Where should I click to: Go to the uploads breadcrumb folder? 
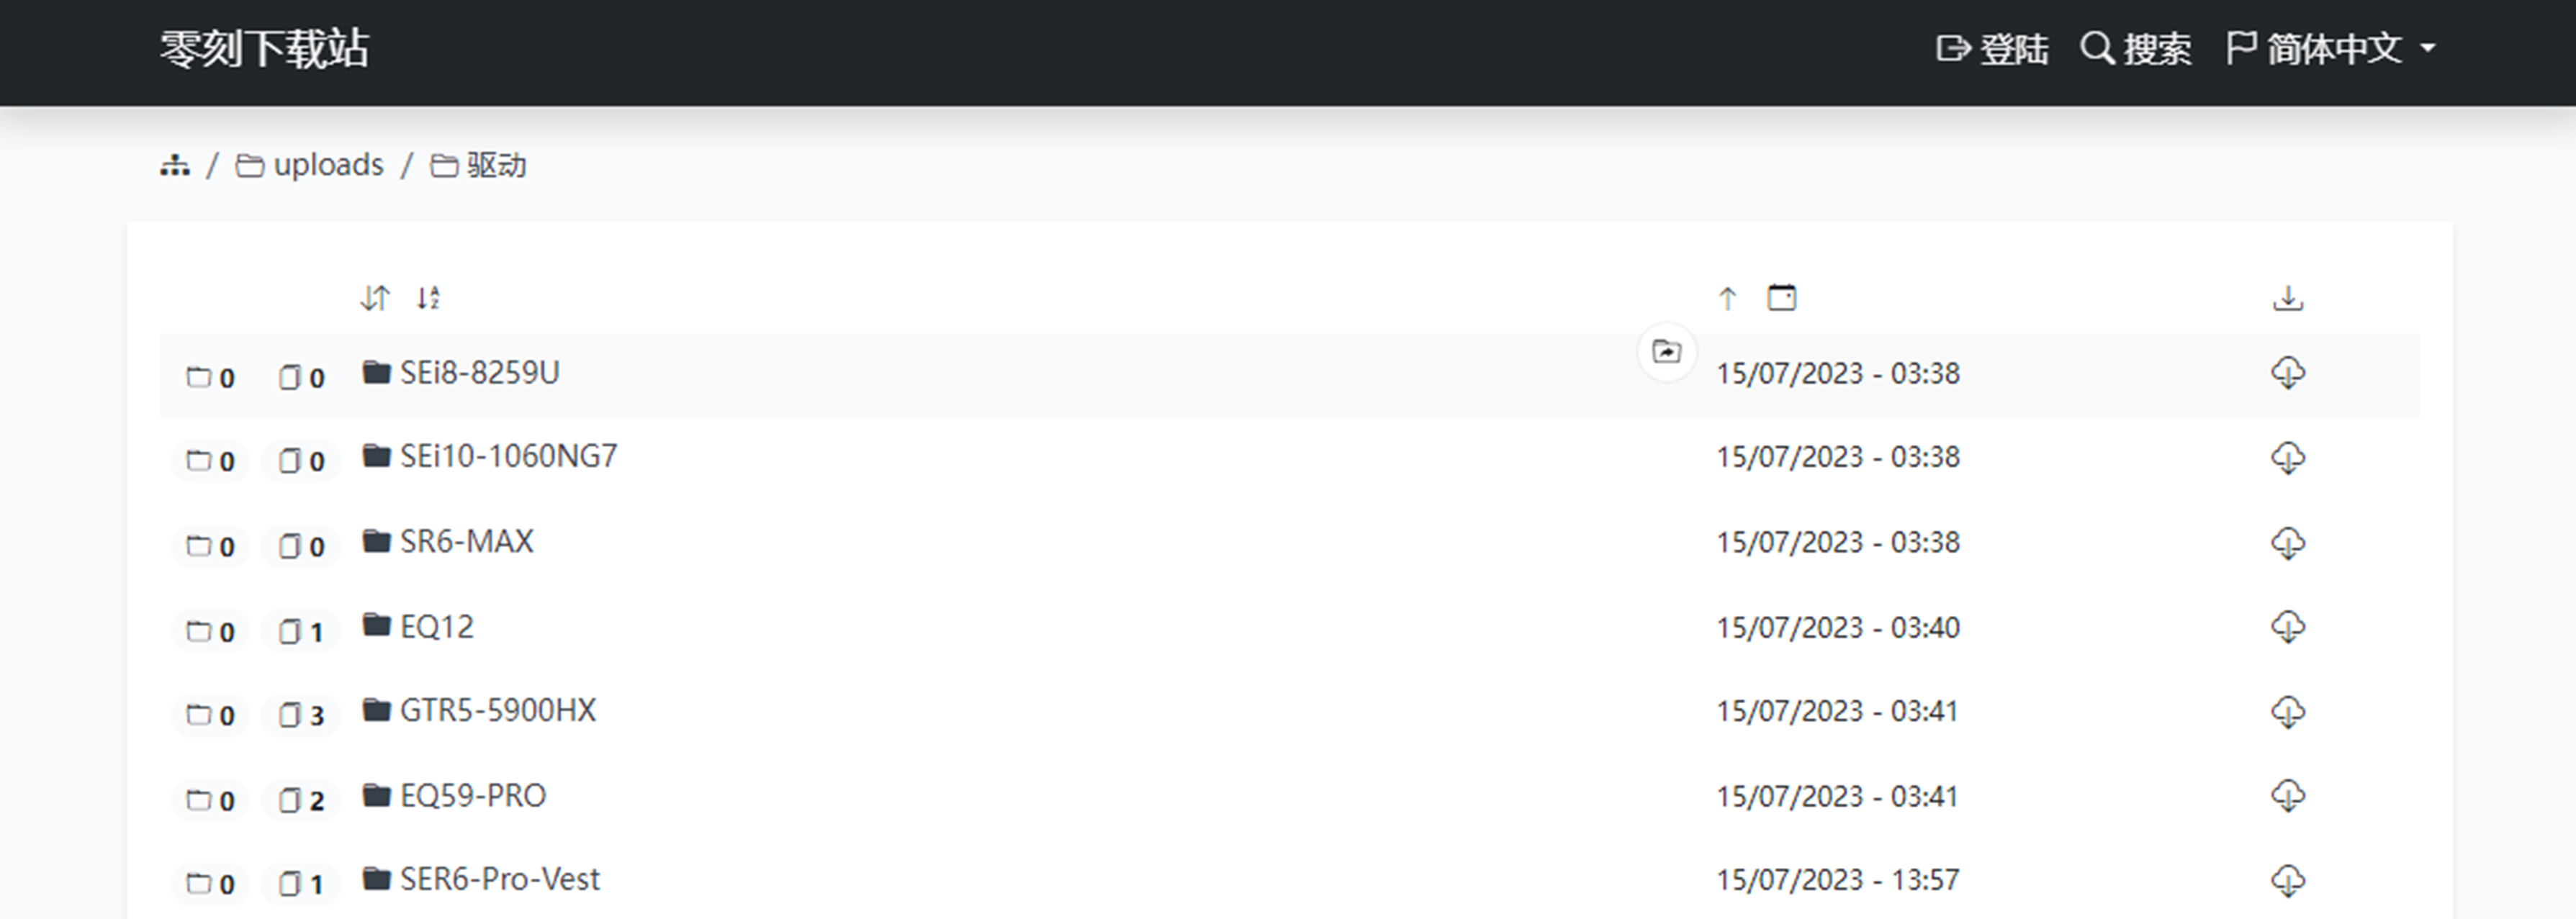[x=327, y=165]
